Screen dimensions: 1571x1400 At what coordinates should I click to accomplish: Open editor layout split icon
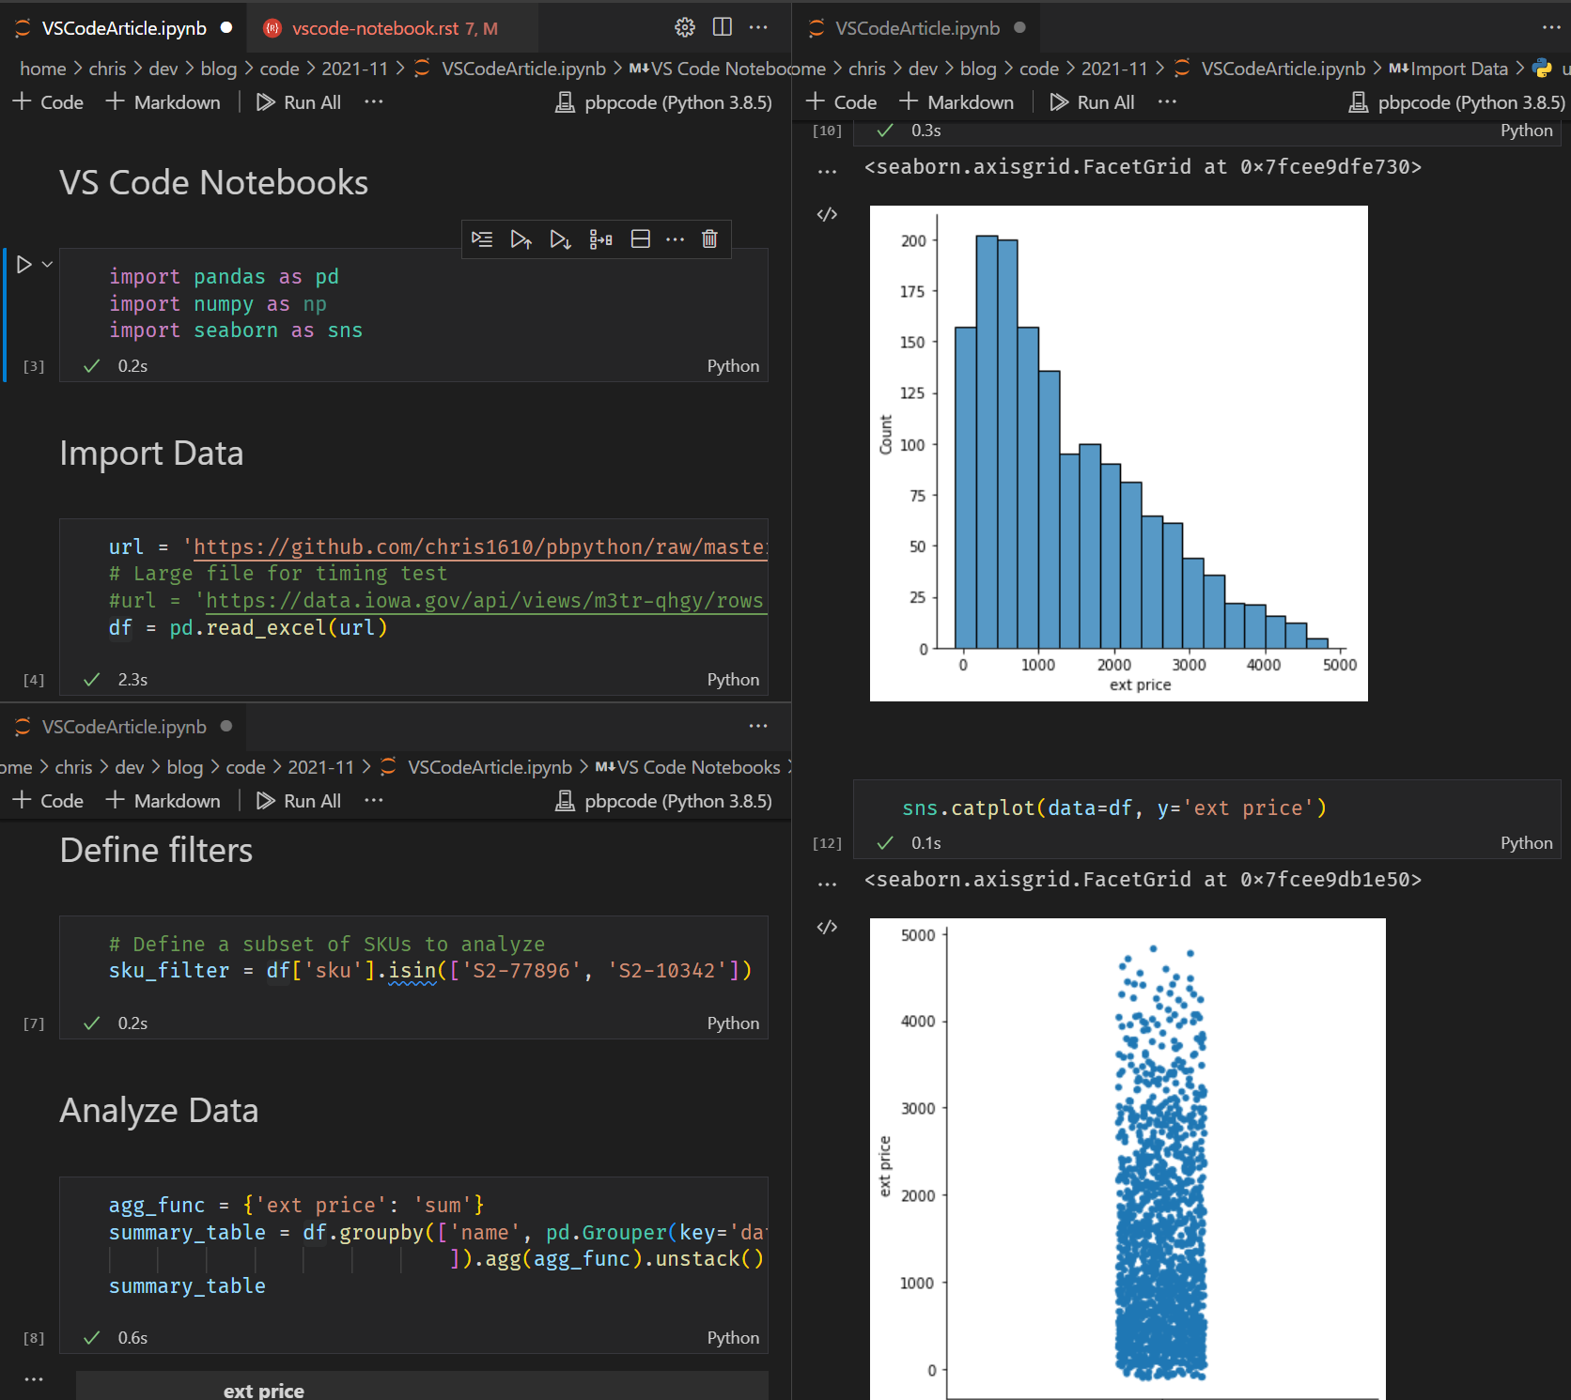point(722,27)
